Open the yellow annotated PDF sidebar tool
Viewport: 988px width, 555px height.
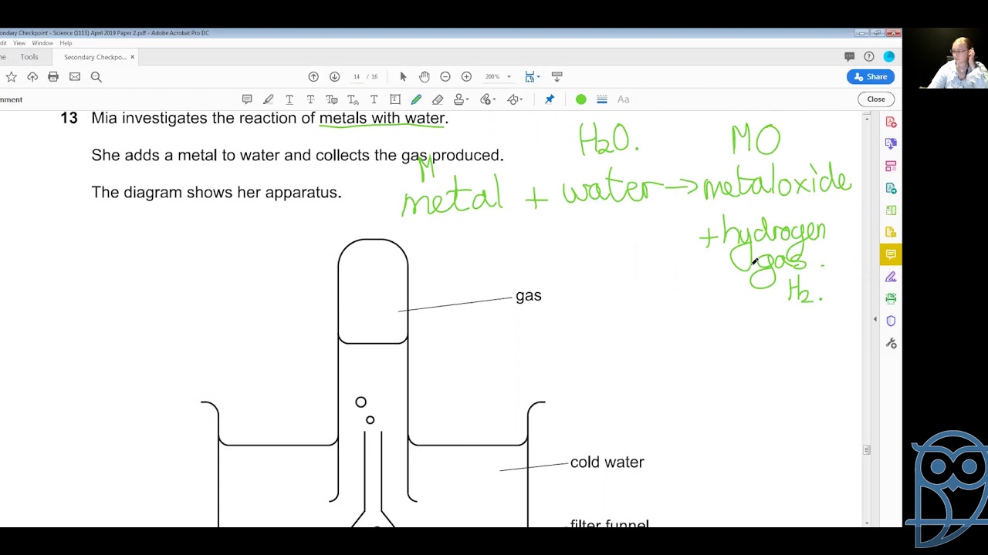891,232
